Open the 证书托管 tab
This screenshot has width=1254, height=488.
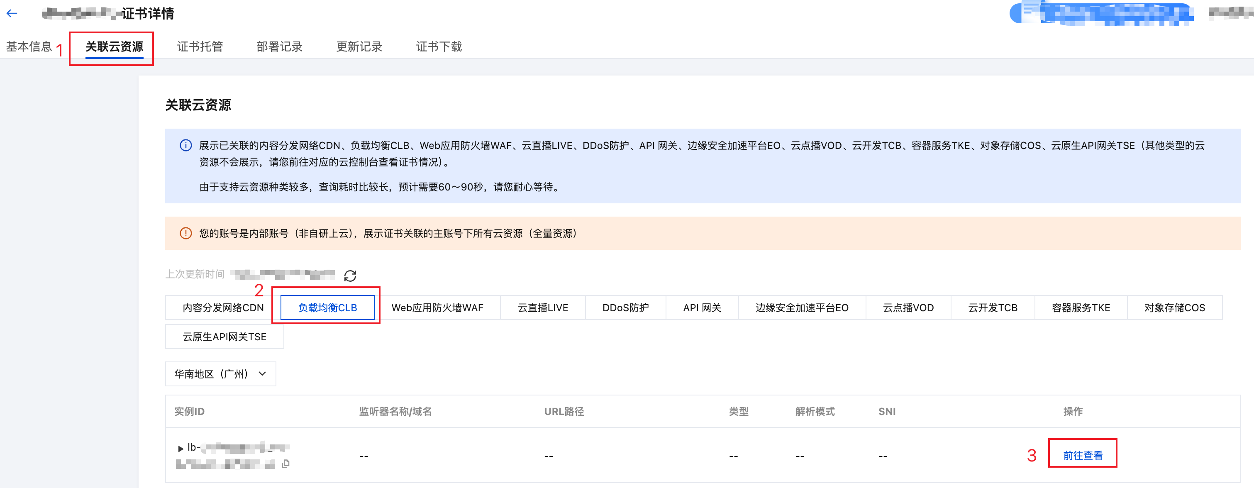pyautogui.click(x=200, y=47)
